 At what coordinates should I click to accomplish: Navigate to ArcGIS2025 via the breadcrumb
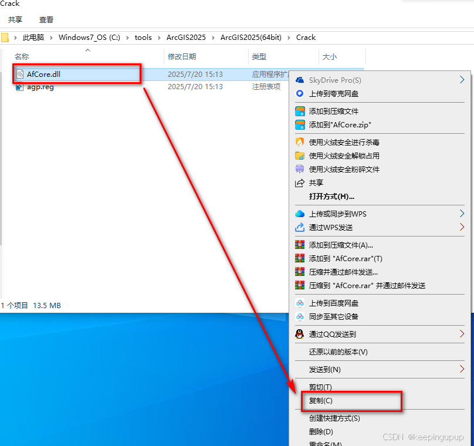(x=185, y=37)
